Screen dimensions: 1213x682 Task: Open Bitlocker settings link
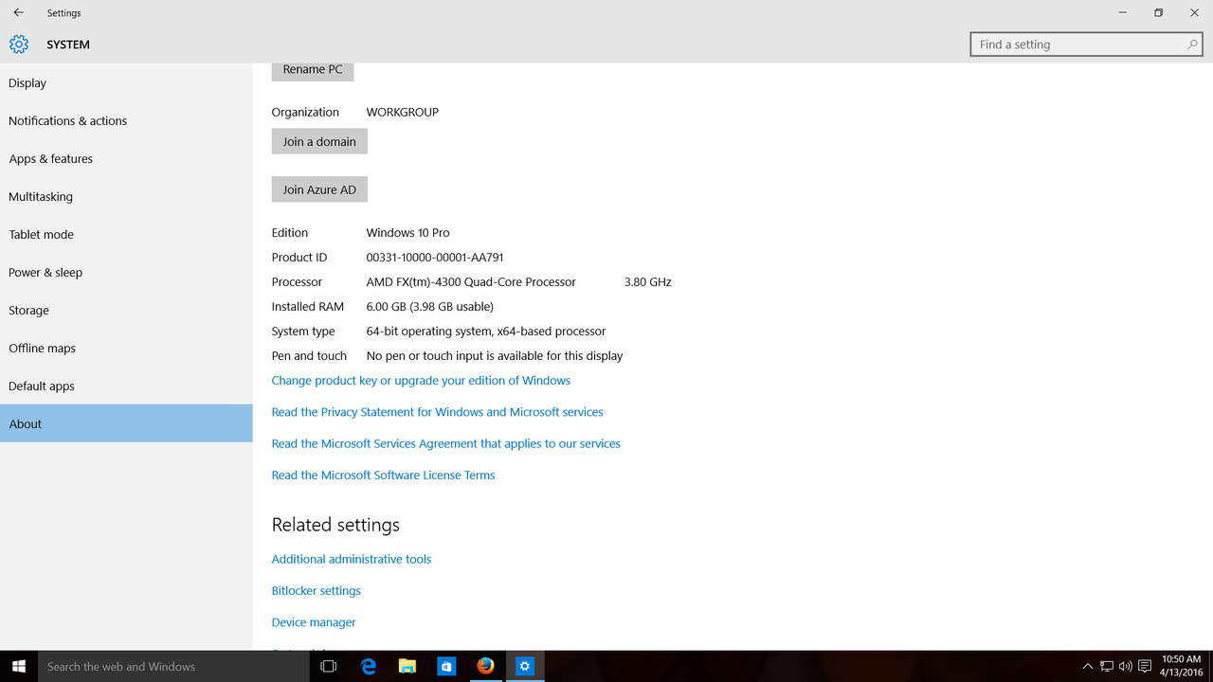pos(317,590)
